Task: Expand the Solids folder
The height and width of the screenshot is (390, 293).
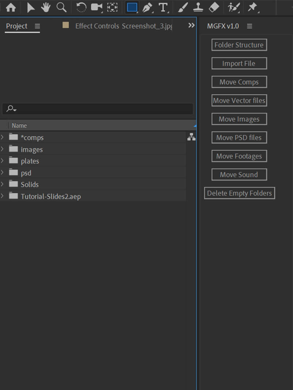Action: tap(3, 184)
